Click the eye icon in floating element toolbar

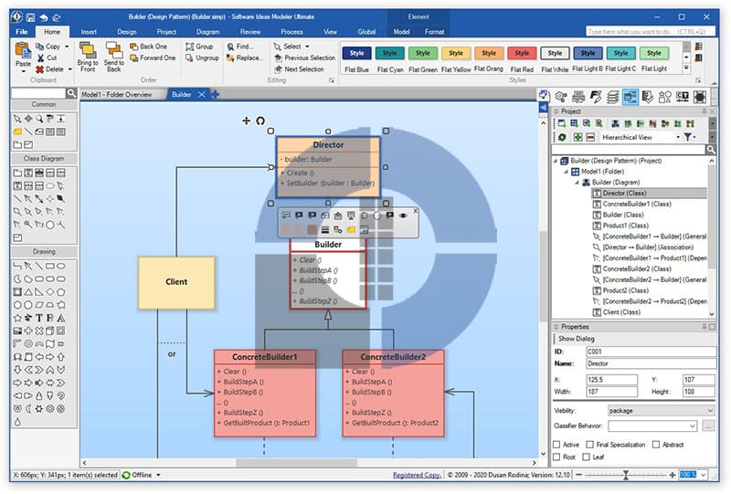(403, 215)
